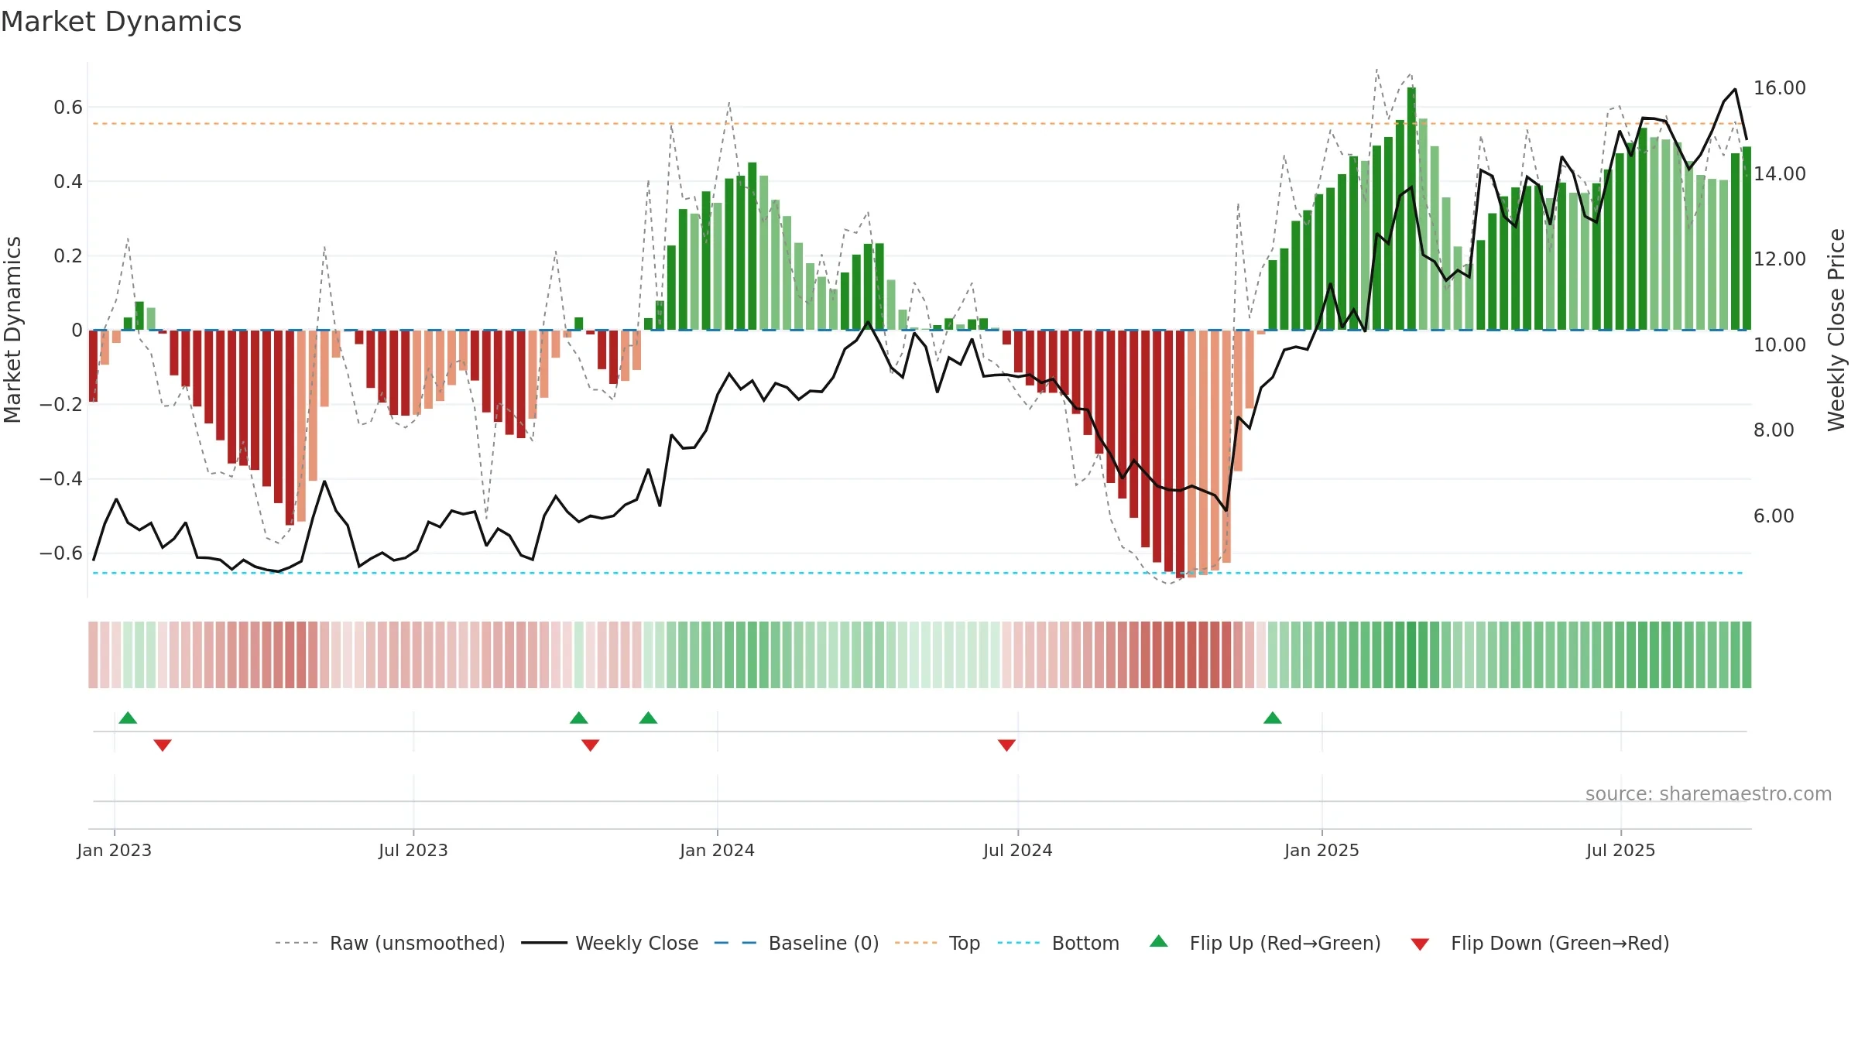
Task: Click the 14.00 price axis label
Action: tap(1780, 174)
